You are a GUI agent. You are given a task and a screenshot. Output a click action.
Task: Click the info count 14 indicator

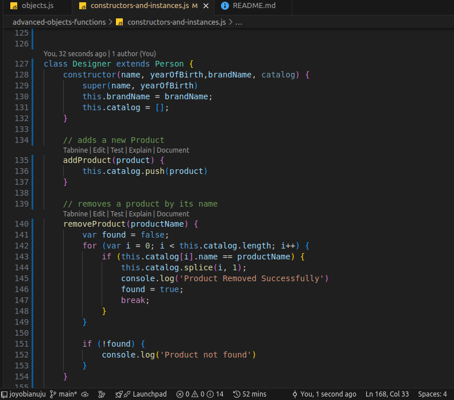pos(215,394)
